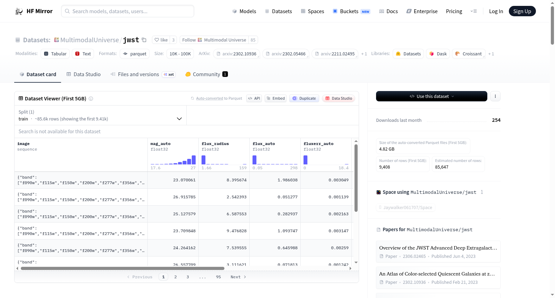Open arxiv:2302.05466 paper tag
The height and width of the screenshot is (298, 555).
click(x=285, y=54)
